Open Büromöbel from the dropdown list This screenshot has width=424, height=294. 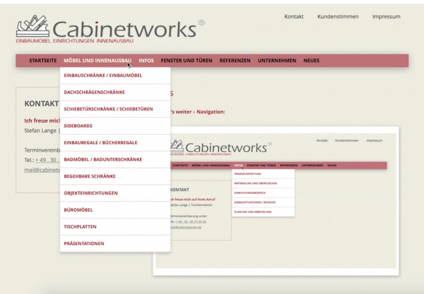click(78, 210)
